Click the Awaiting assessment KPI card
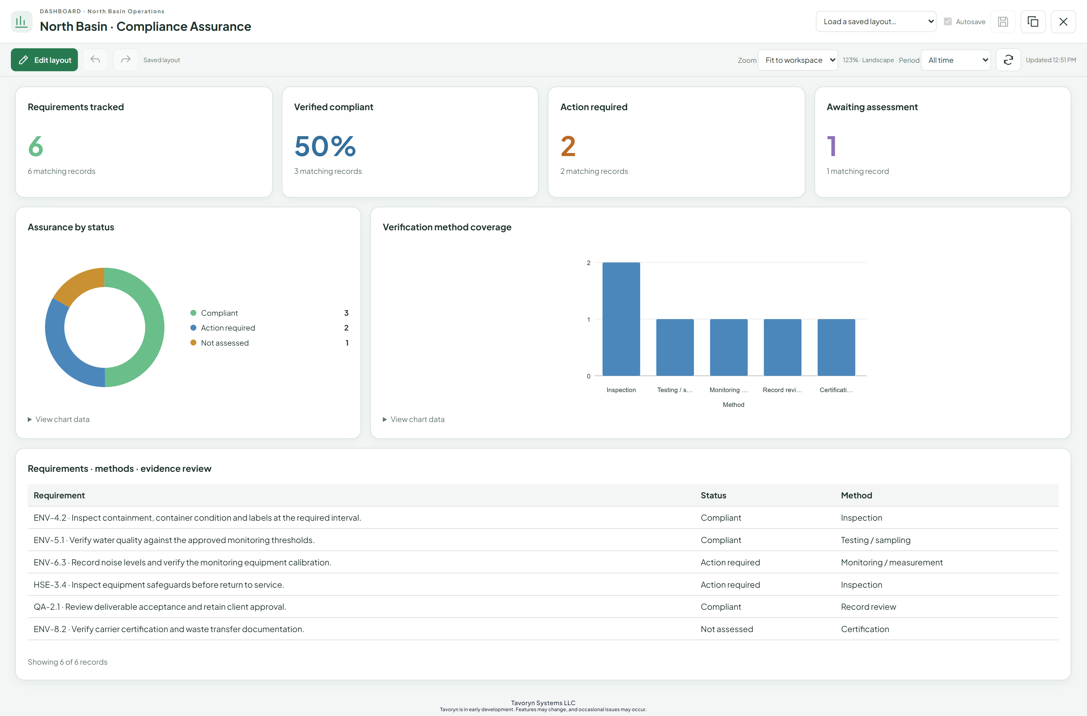This screenshot has width=1087, height=716. 943,142
